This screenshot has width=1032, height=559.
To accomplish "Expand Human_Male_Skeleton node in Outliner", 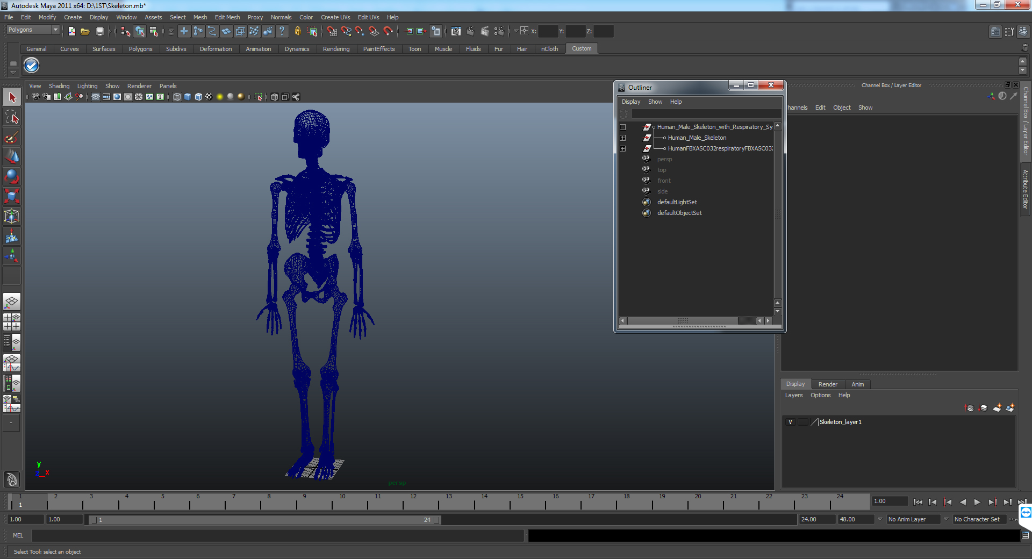I will 623,138.
